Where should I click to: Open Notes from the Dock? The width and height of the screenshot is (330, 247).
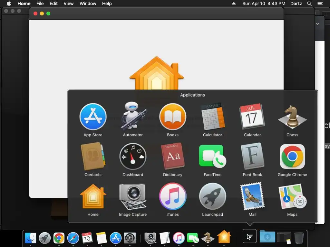click(x=102, y=238)
